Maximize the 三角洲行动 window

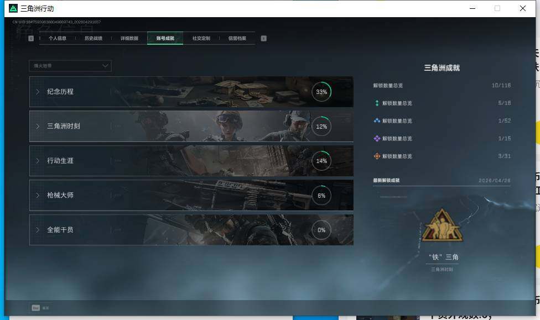click(497, 8)
